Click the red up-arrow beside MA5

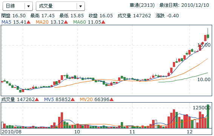click(29, 22)
